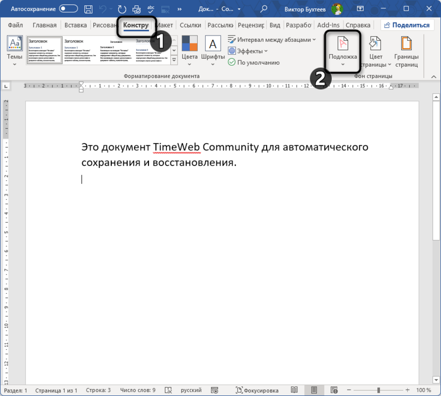Open Print Preview from quick access toolbar
This screenshot has height=396, width=441.
click(x=136, y=9)
